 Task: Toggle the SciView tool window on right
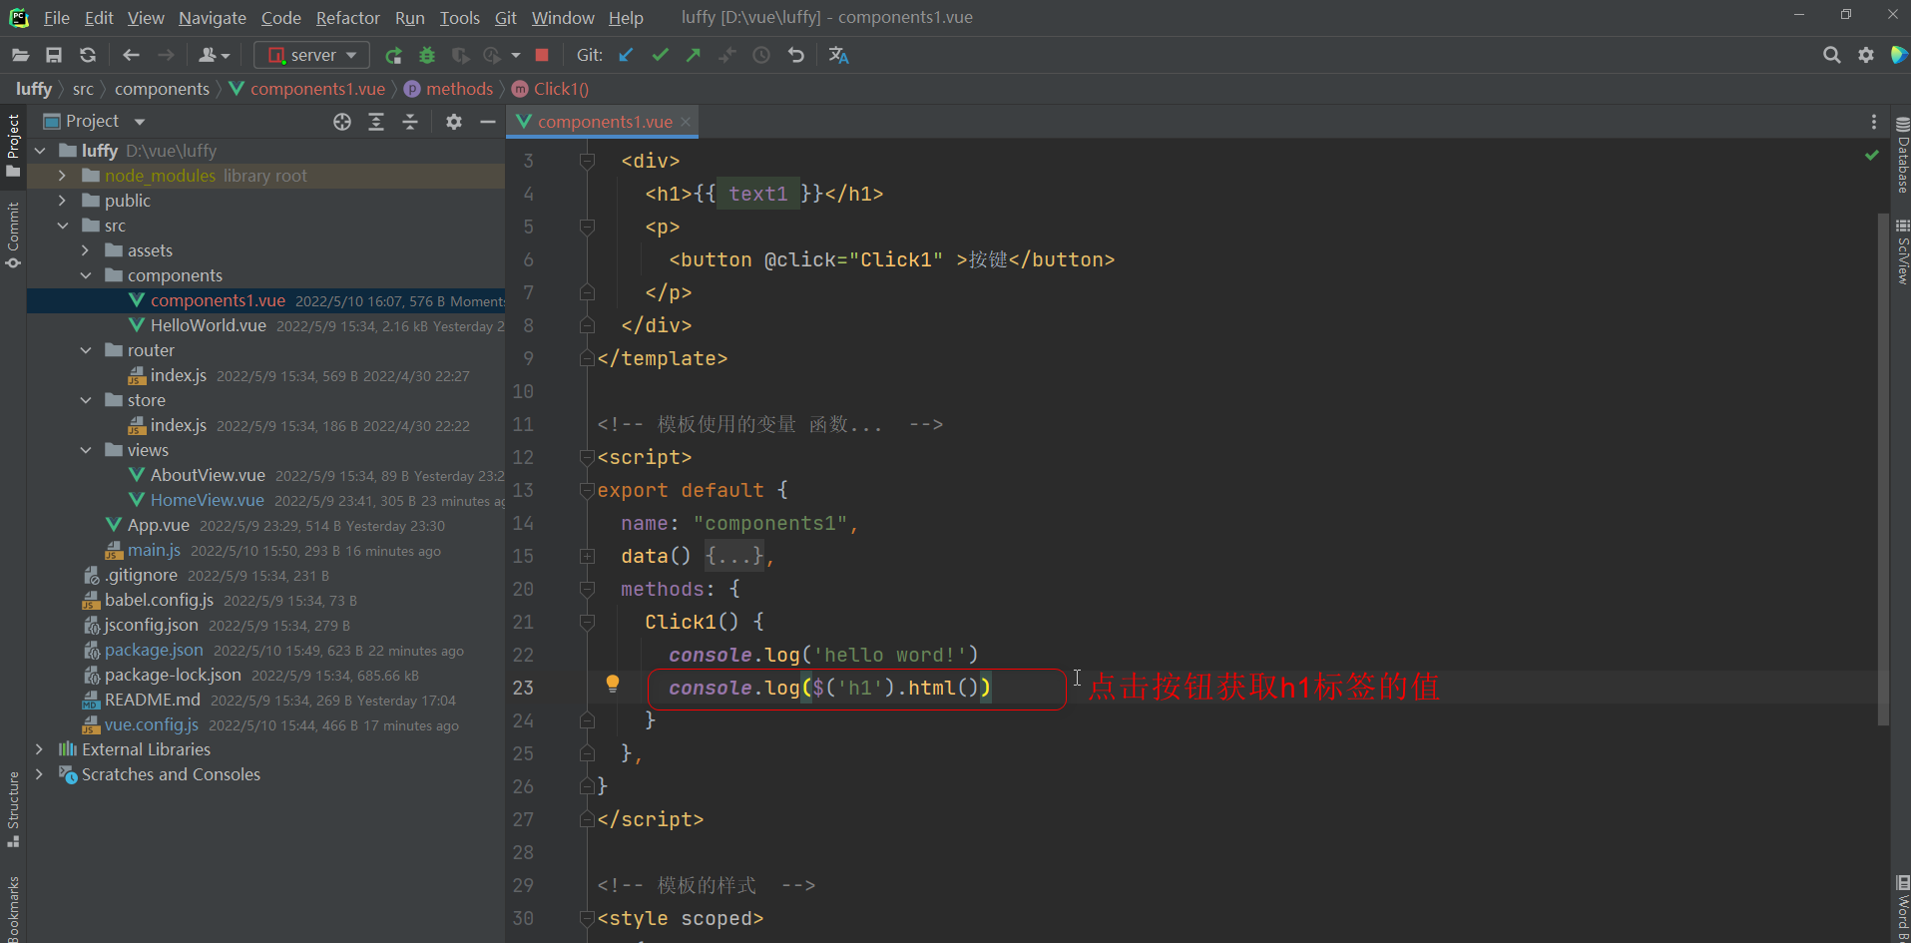(x=1902, y=251)
